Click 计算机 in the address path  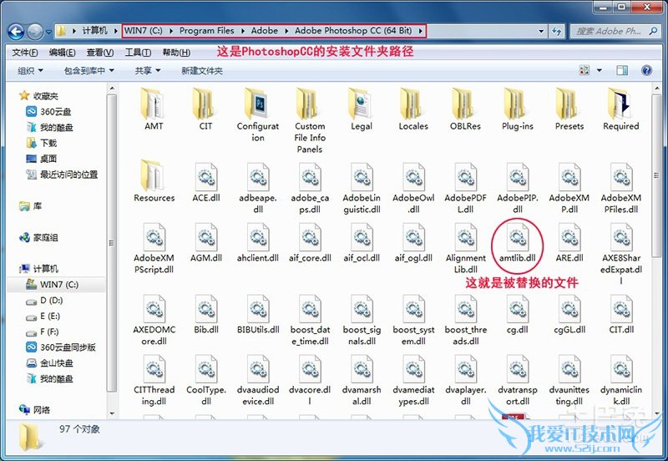click(94, 31)
